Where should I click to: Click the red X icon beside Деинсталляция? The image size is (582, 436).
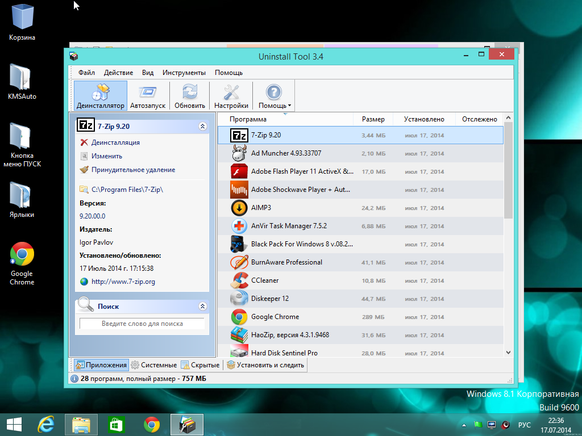click(x=84, y=142)
